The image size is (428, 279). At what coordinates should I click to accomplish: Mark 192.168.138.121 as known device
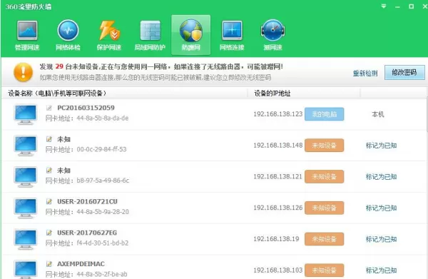(x=381, y=177)
